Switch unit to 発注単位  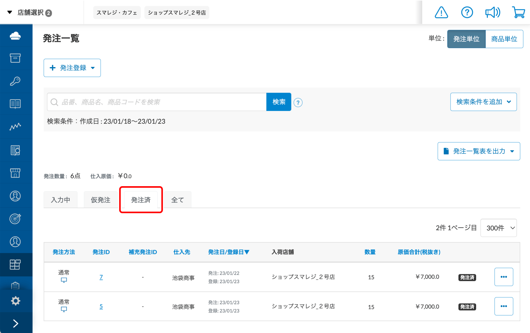tap(466, 39)
